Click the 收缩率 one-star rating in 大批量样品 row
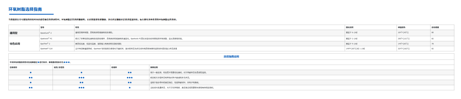Image resolution: width=461 pixels, height=99 pixels. [x=130, y=88]
